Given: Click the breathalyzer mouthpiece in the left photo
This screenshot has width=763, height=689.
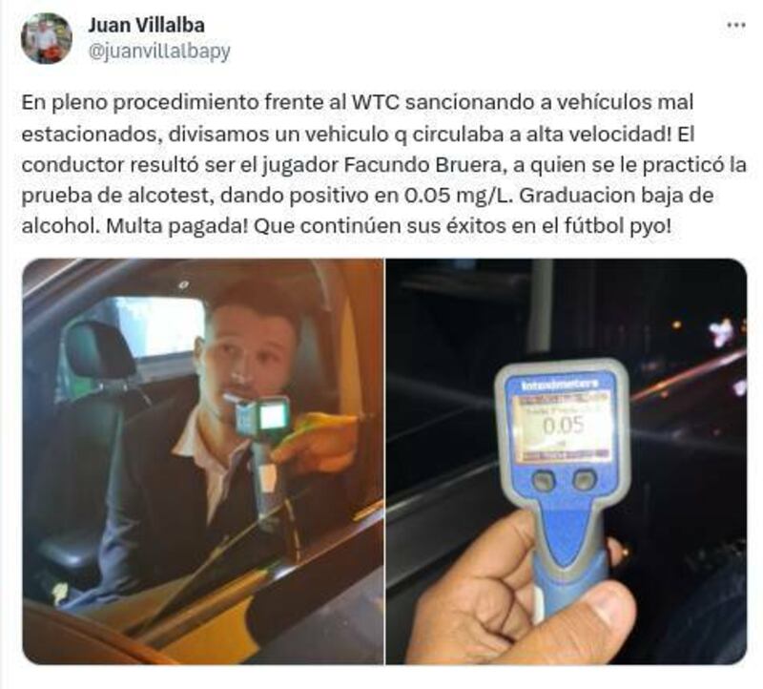Looking at the screenshot, I should coord(233,401).
